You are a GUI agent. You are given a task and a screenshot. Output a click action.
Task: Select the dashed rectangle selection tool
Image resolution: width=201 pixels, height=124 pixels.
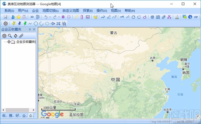pos(69,17)
